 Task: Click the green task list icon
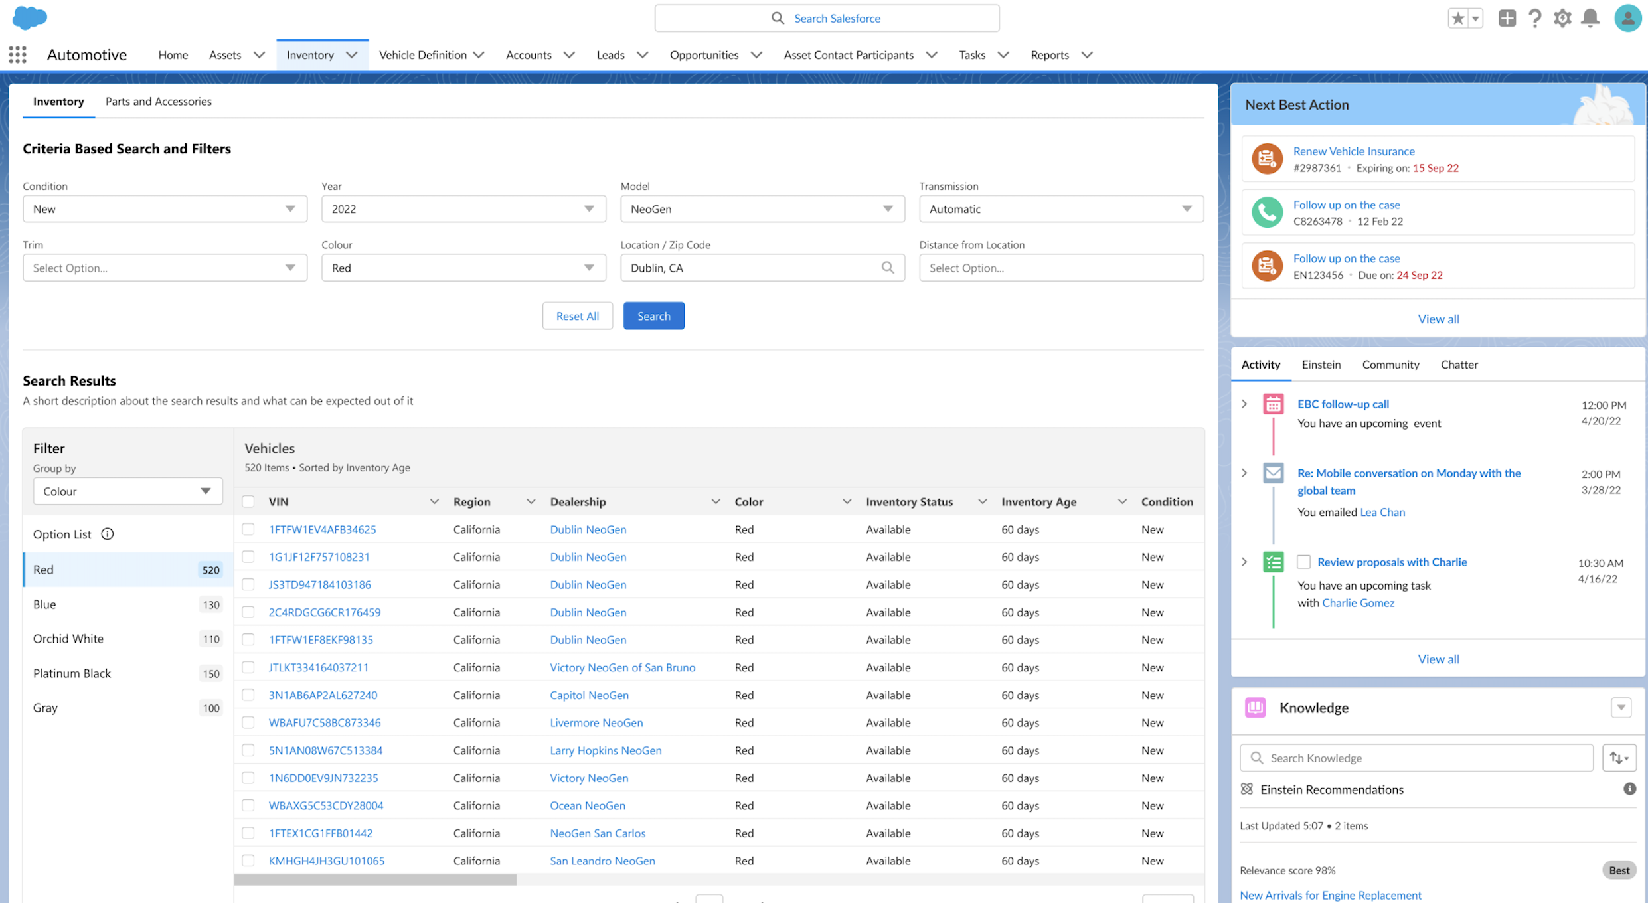point(1273,562)
